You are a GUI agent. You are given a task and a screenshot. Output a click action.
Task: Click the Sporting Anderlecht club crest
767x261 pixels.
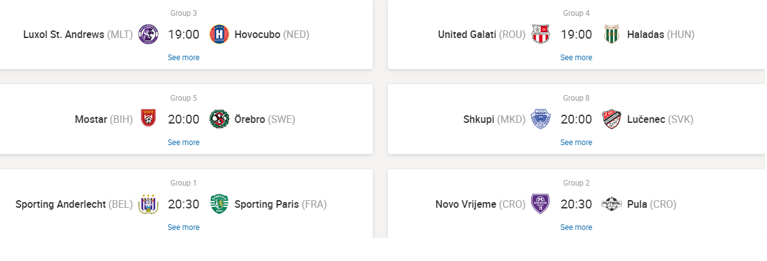(148, 204)
